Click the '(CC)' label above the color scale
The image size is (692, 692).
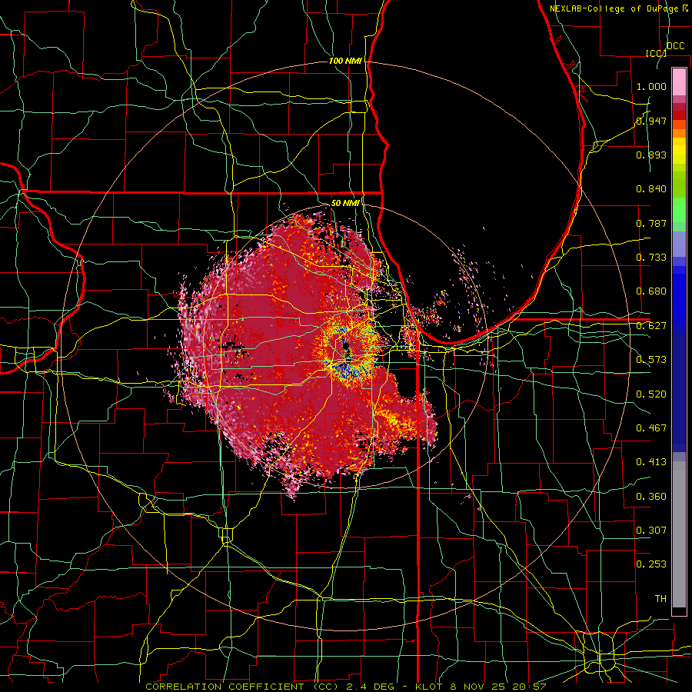[656, 53]
